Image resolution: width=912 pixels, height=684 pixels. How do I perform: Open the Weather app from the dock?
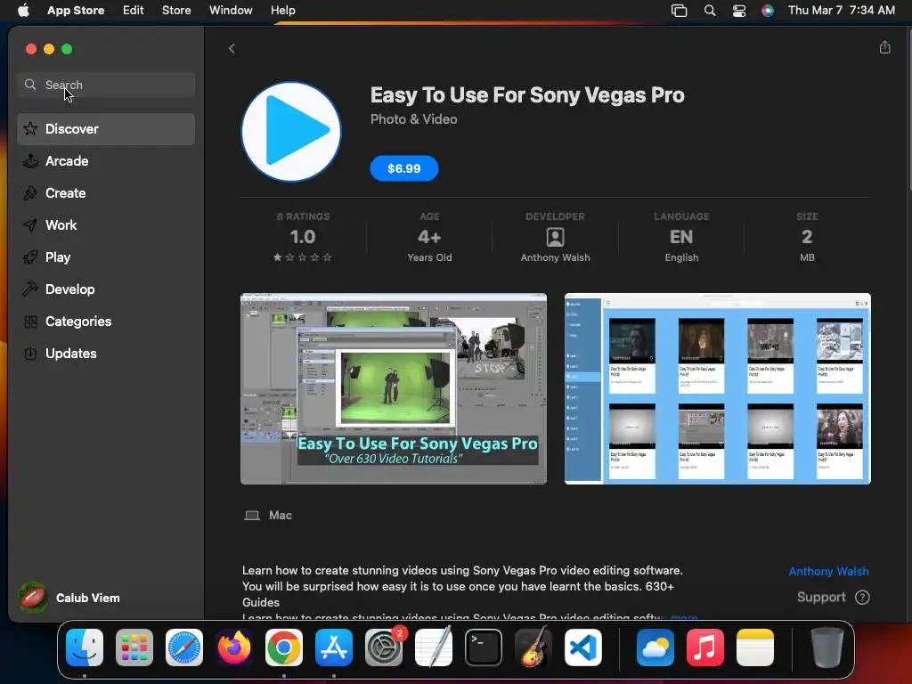point(655,647)
